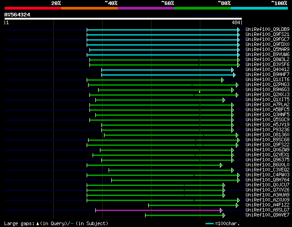Select the UniRef100_A3AUA9 label
This screenshot has width=292, height=227.
click(x=267, y=195)
